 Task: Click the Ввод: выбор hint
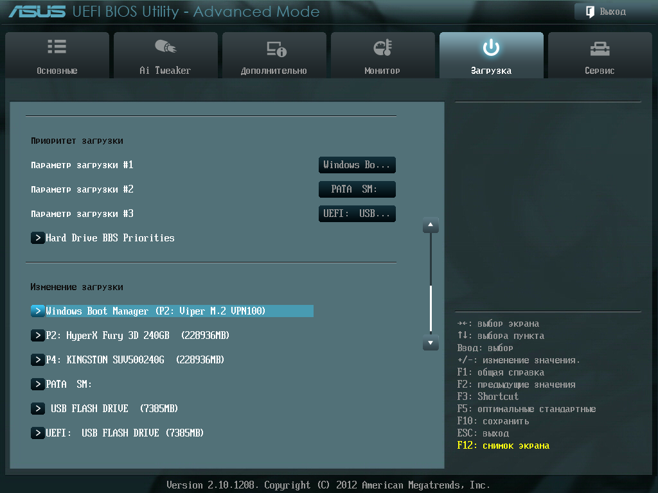[485, 348]
